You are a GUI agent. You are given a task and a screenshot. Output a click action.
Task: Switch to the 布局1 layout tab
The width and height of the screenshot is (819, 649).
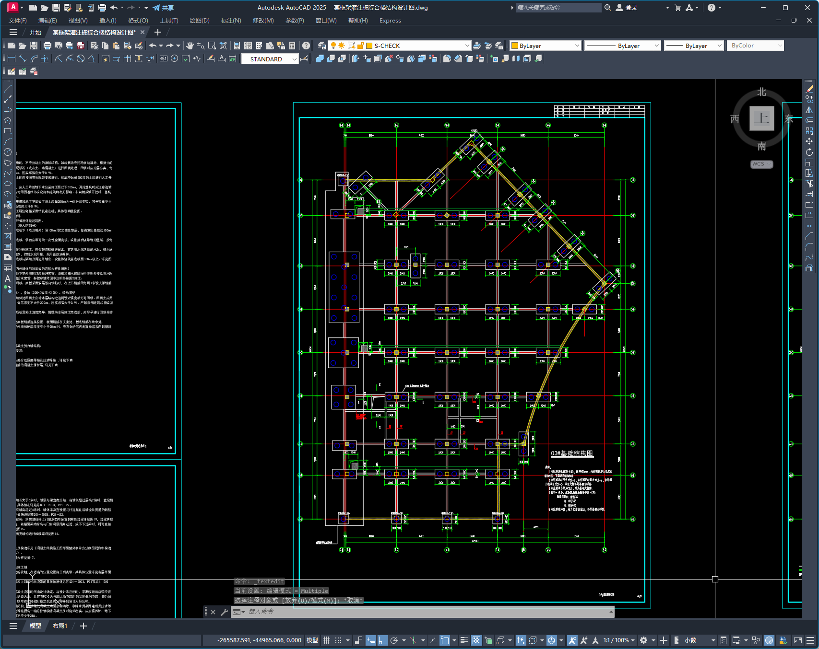(x=60, y=626)
